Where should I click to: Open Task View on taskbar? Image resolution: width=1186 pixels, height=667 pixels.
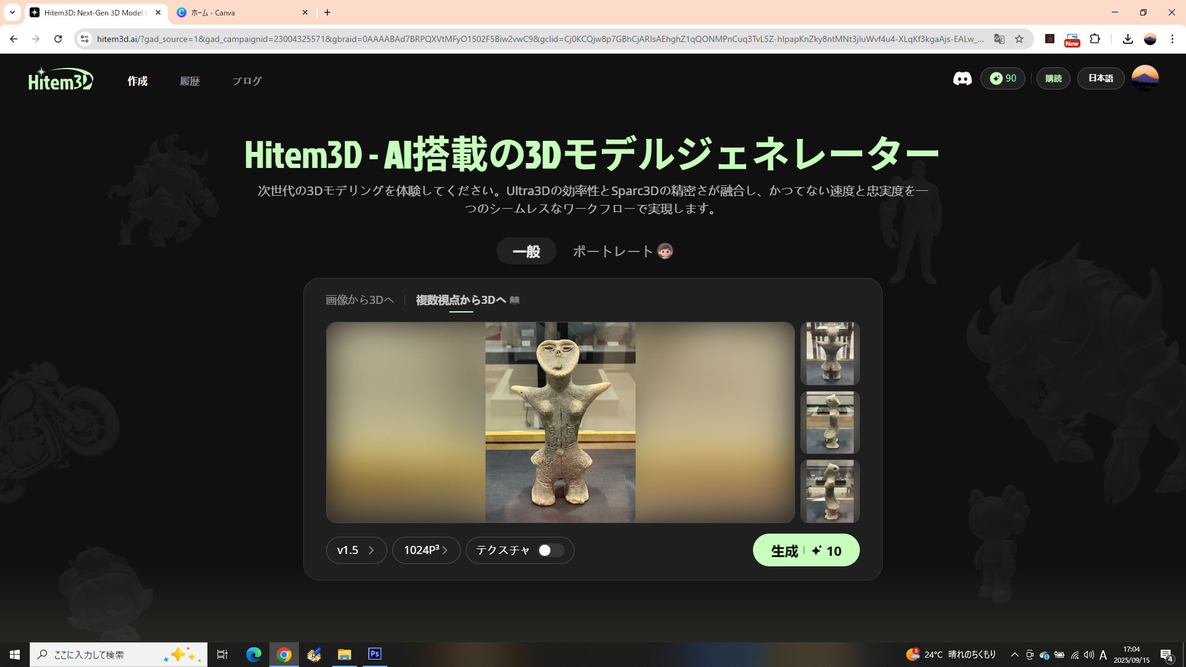pyautogui.click(x=222, y=655)
